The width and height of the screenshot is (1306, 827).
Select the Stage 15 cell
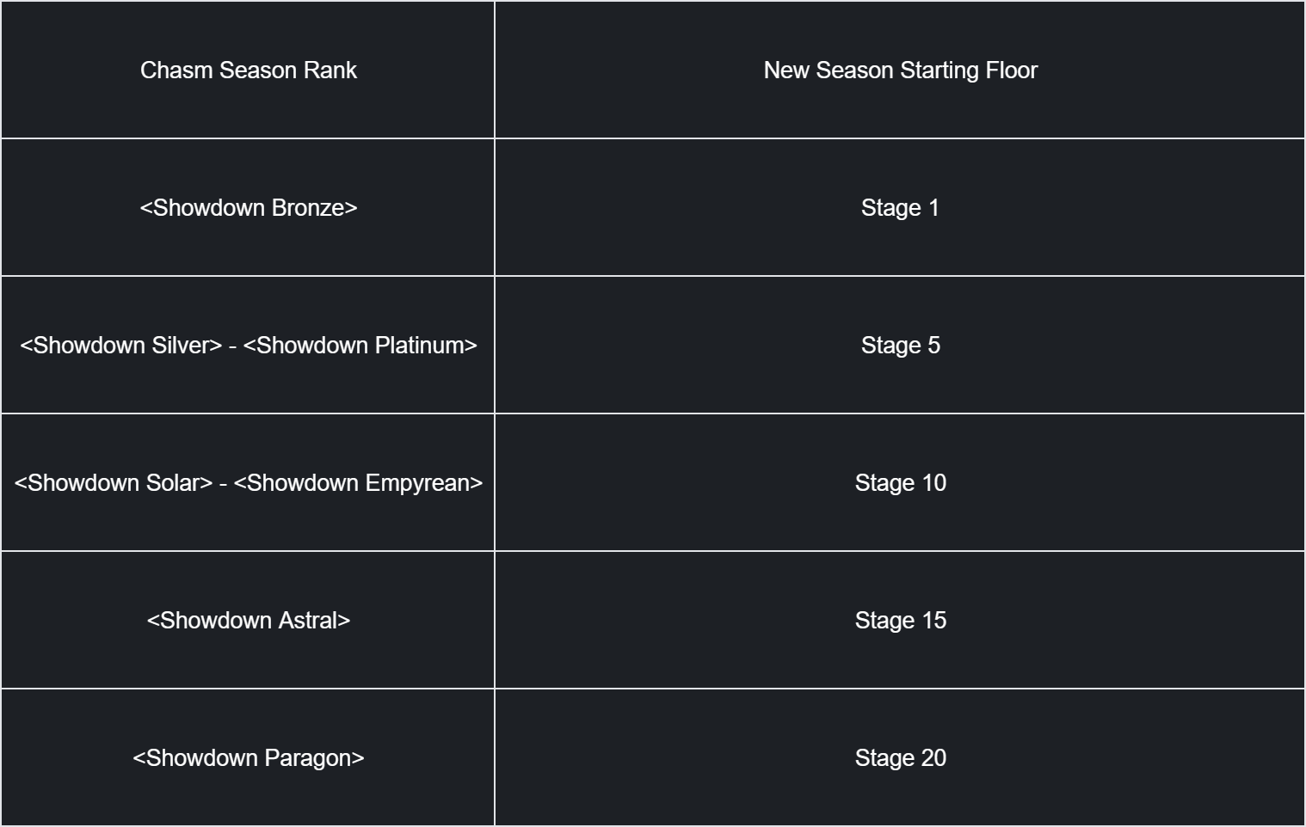900,620
